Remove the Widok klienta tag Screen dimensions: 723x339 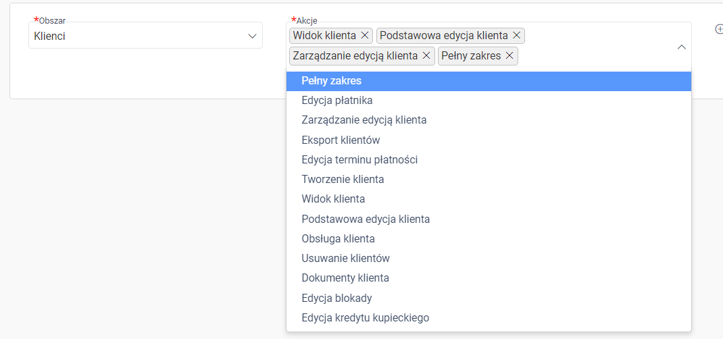[x=365, y=35]
